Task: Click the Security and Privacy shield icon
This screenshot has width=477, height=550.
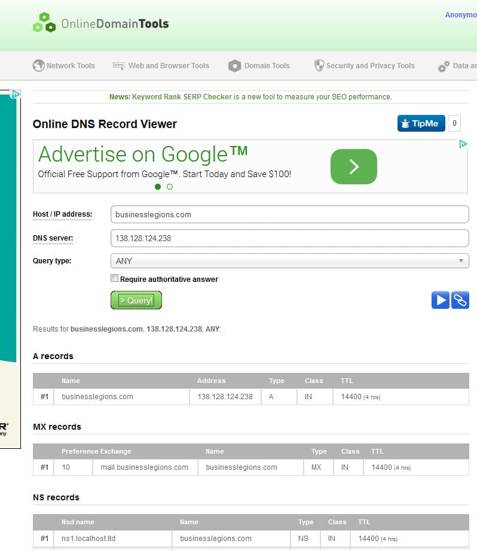Action: point(319,66)
